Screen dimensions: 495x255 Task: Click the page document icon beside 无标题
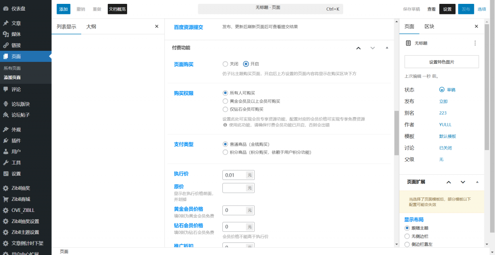coord(408,43)
